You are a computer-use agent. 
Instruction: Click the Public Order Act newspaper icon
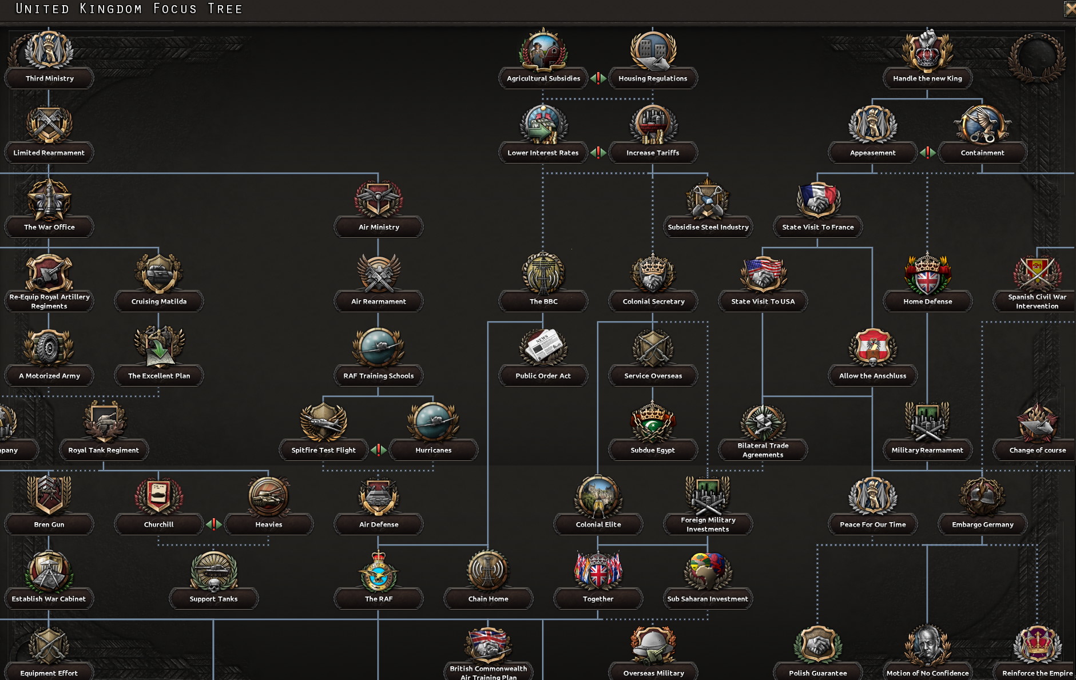click(543, 348)
